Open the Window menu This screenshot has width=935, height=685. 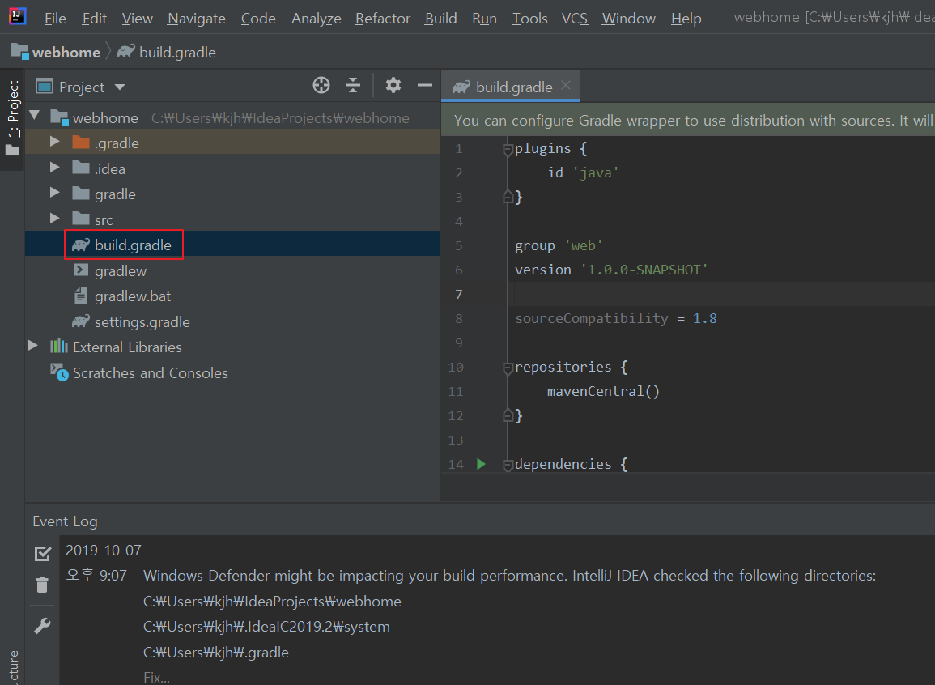click(x=628, y=19)
